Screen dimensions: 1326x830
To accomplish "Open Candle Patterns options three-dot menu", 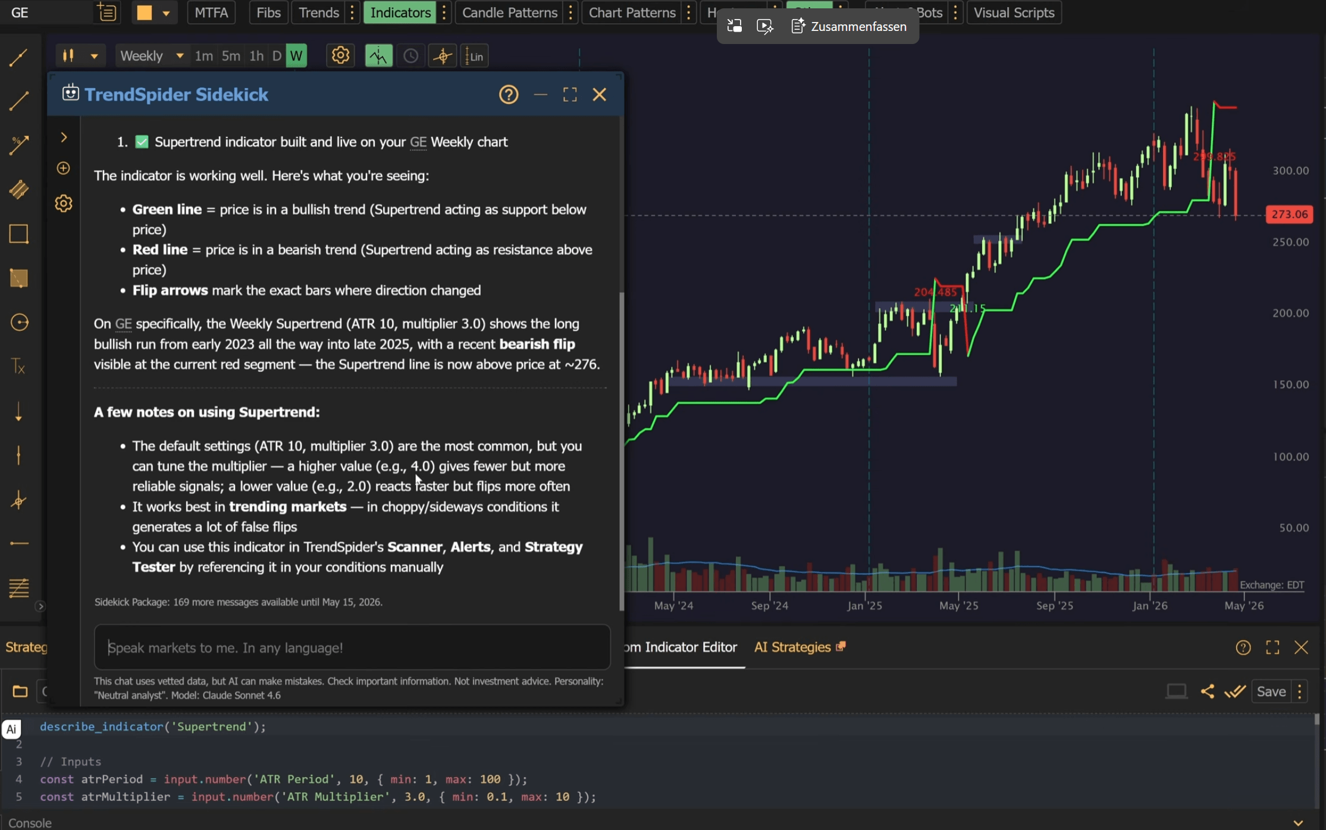I will coord(570,12).
